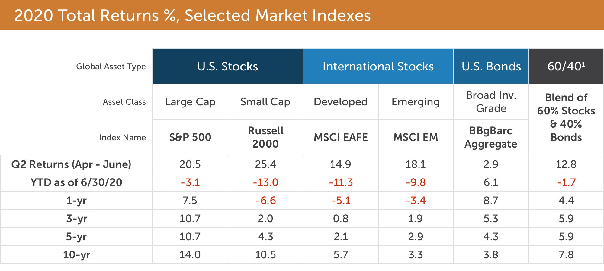Click the U.S. Bonds header cell
This screenshot has width=604, height=271.
[x=491, y=66]
